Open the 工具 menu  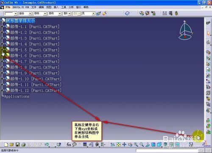pyautogui.click(x=64, y=7)
